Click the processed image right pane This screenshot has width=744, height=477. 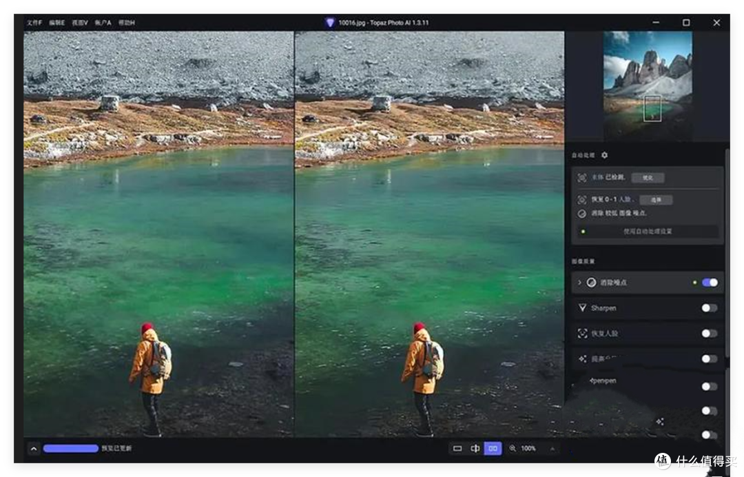[x=430, y=234]
